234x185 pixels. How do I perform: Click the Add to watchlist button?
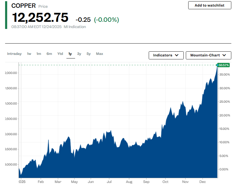(209, 5)
